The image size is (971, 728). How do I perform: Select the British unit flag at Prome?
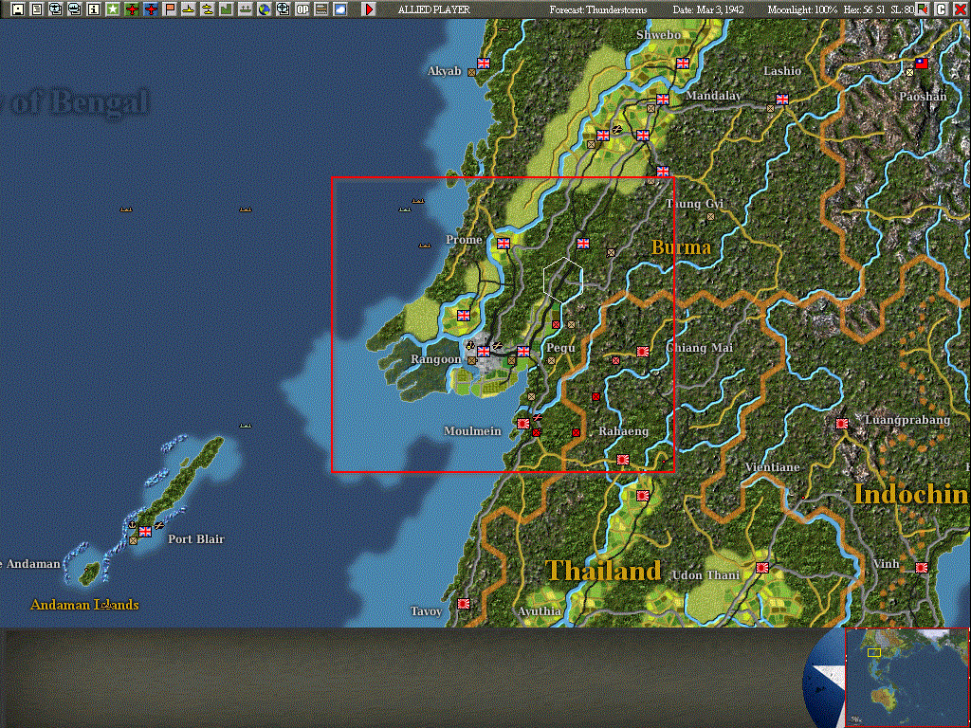pos(504,244)
